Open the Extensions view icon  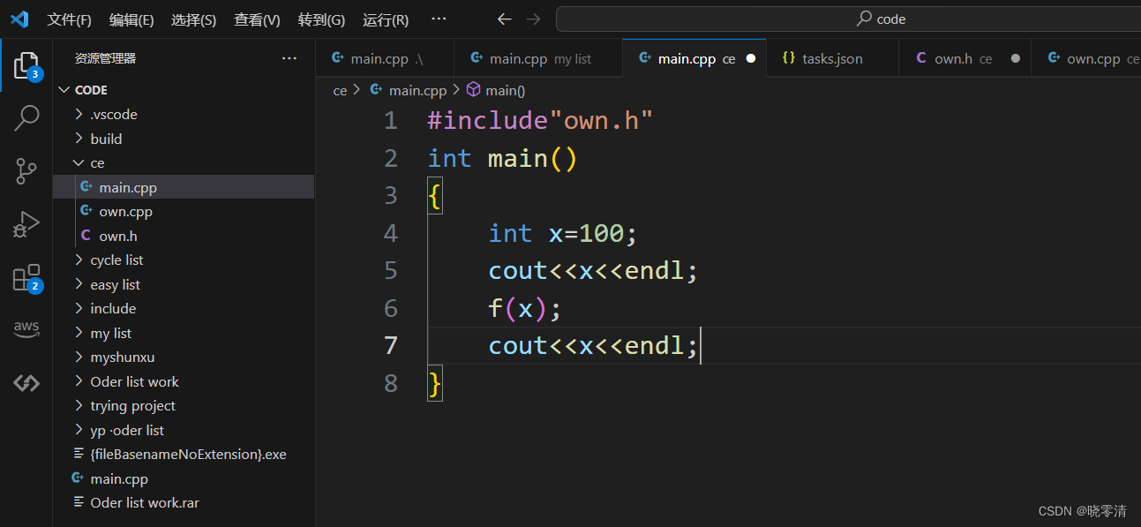(x=25, y=276)
